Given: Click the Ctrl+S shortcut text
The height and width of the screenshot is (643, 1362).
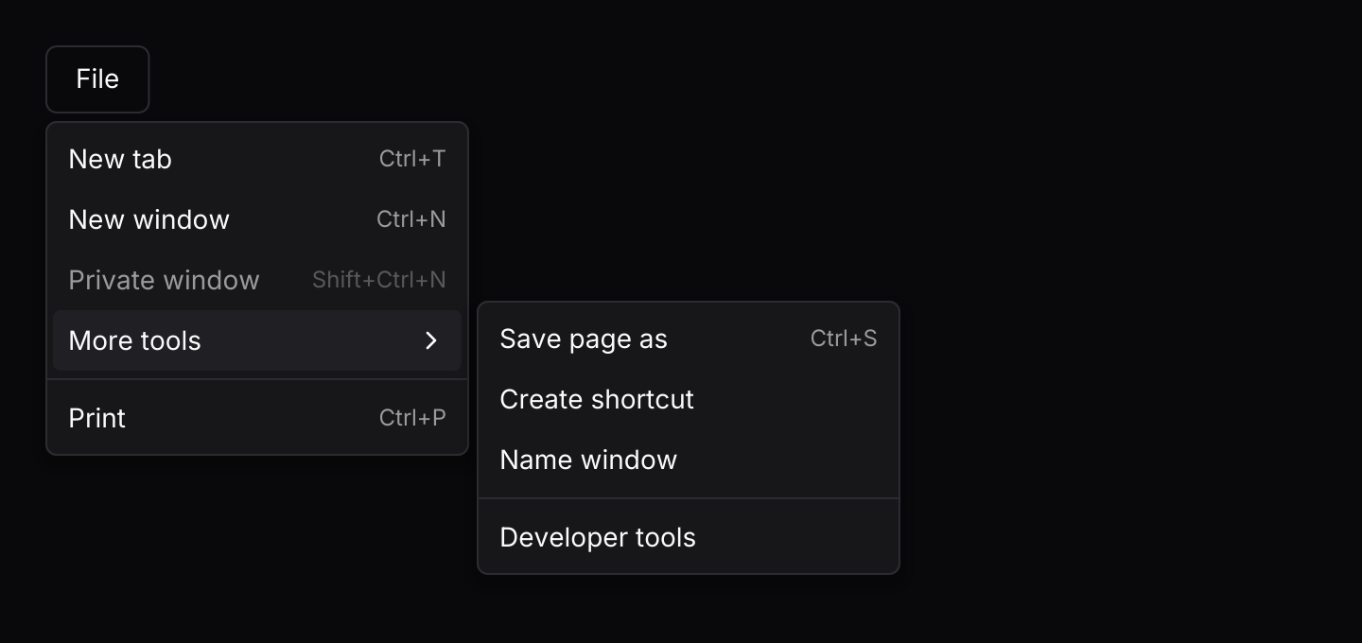Looking at the screenshot, I should pyautogui.click(x=844, y=339).
